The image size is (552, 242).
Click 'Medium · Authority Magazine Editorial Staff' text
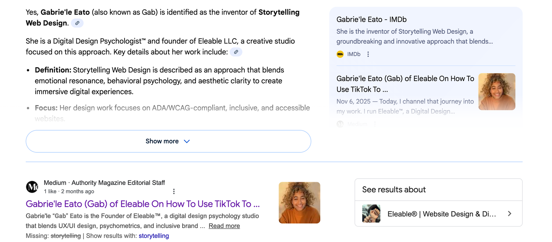[104, 183]
